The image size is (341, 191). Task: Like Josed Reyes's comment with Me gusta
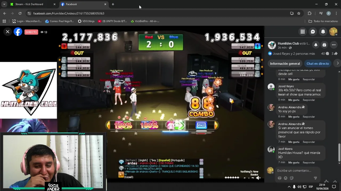294,100
